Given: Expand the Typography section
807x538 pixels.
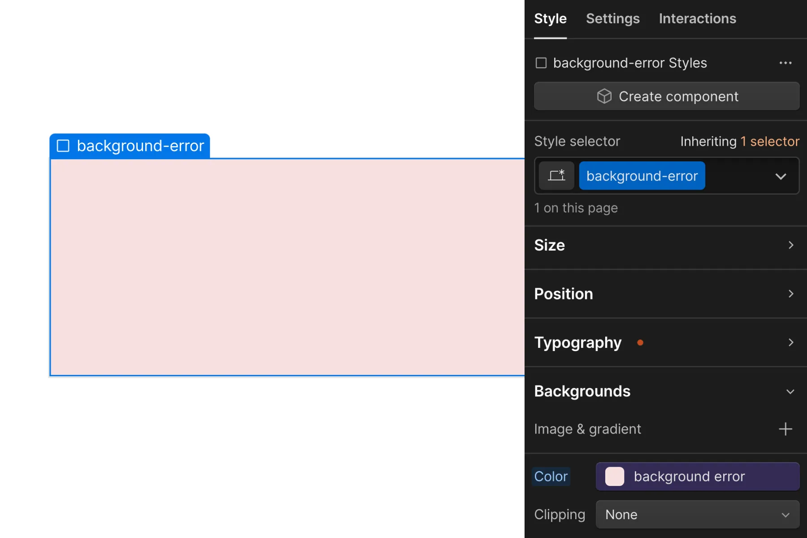Looking at the screenshot, I should point(666,343).
